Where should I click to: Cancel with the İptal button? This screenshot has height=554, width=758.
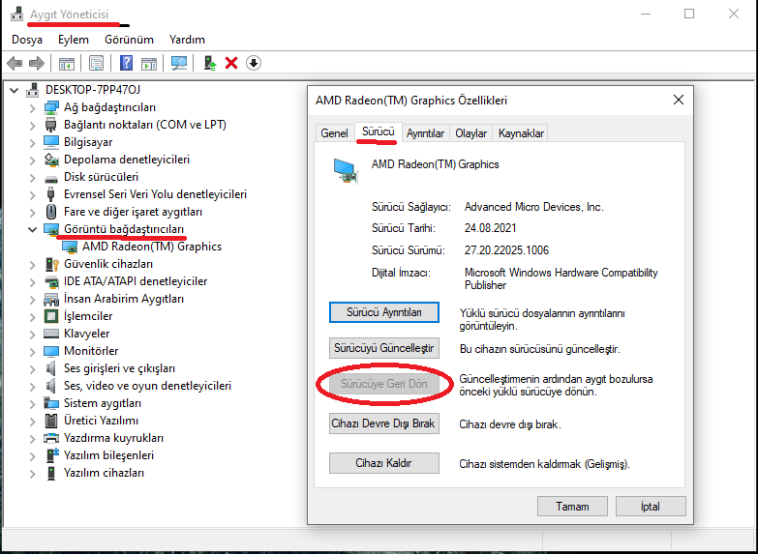[651, 507]
